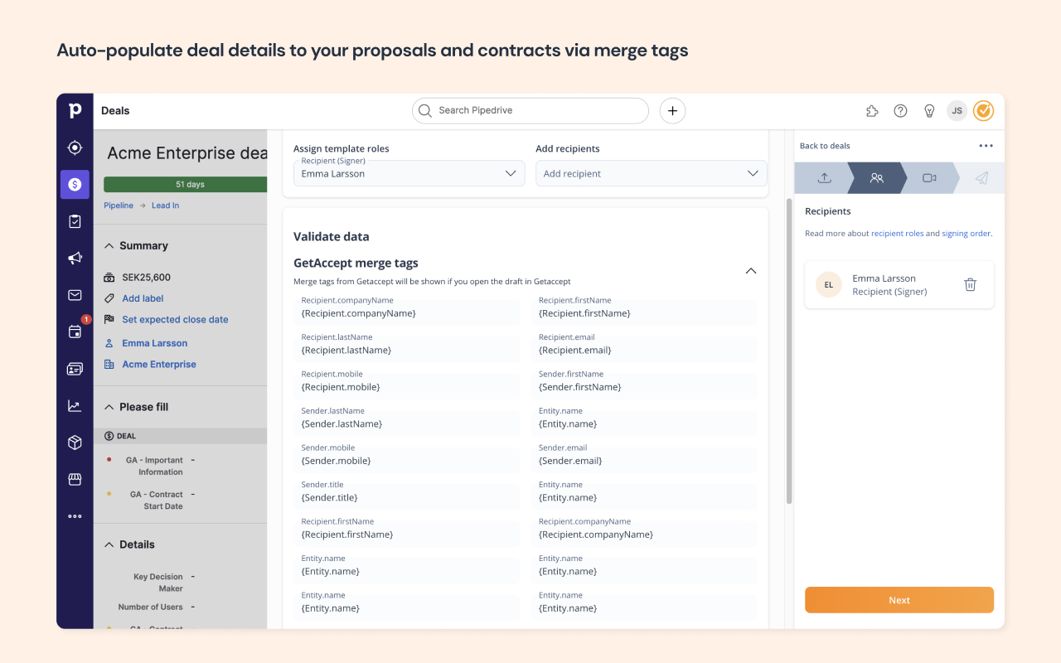Collapse the GetAccept merge tags section

750,270
